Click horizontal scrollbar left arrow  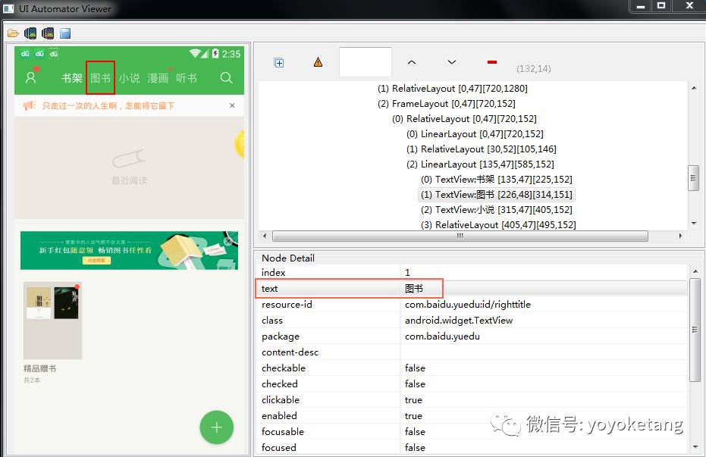265,236
